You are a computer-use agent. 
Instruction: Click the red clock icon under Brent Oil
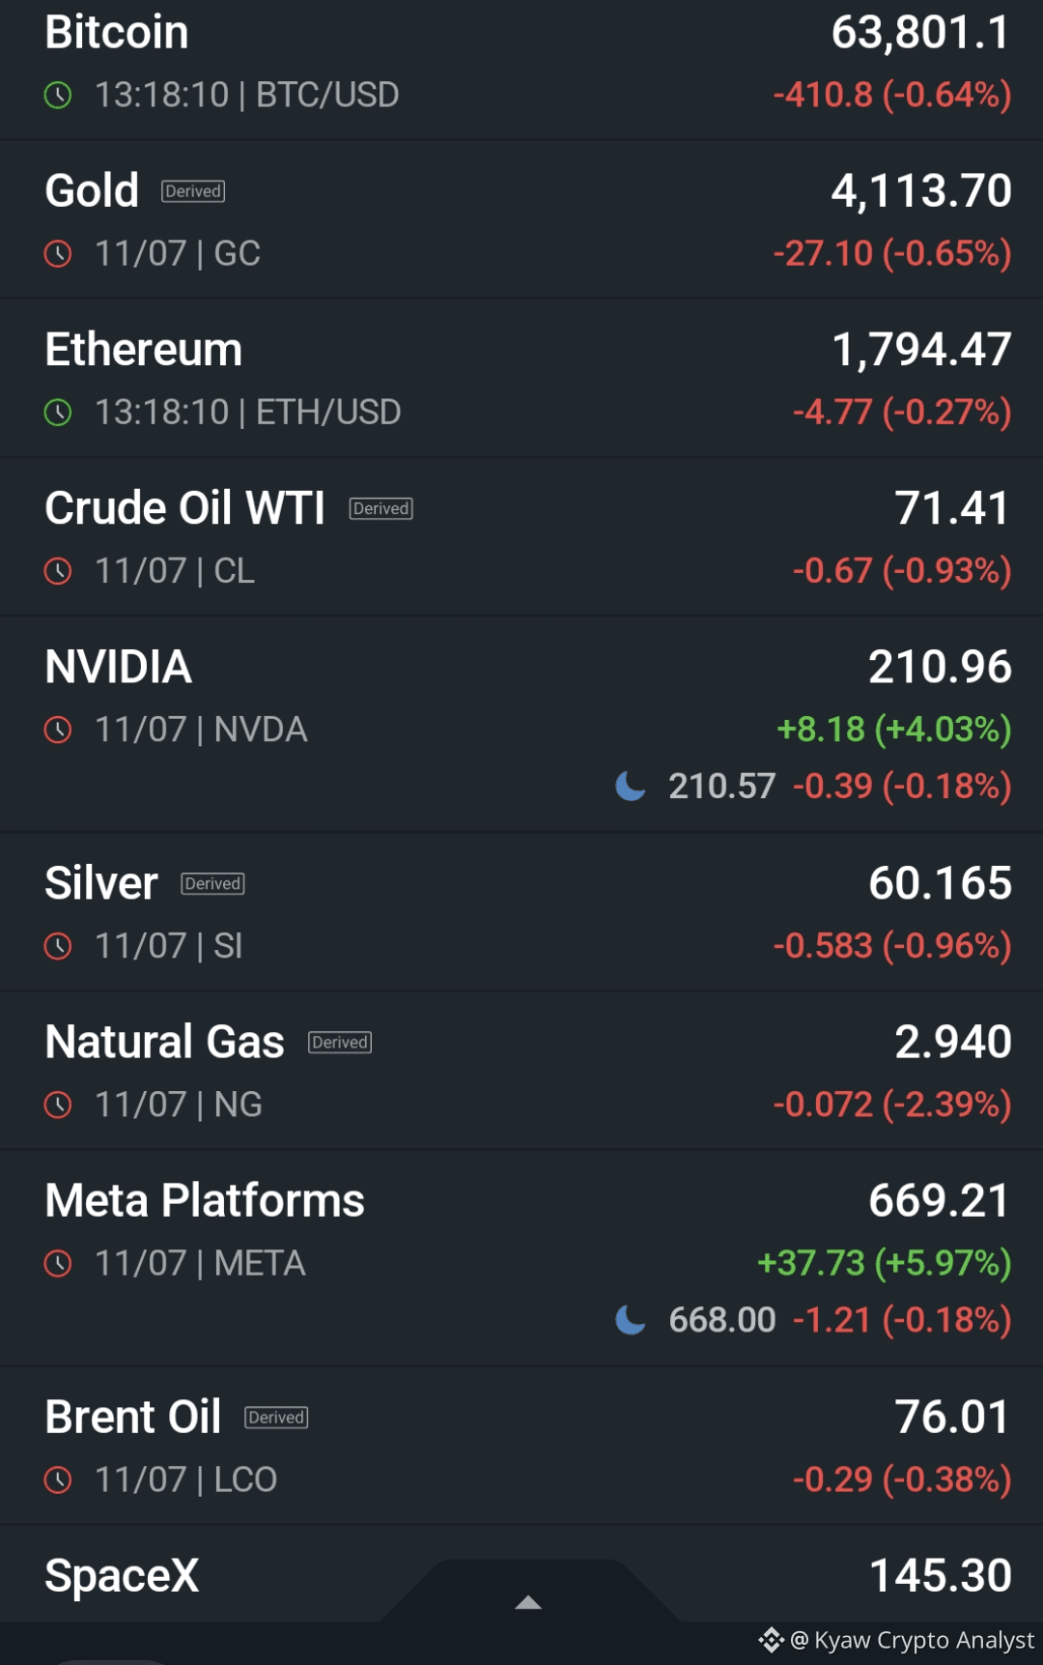[x=58, y=1479]
